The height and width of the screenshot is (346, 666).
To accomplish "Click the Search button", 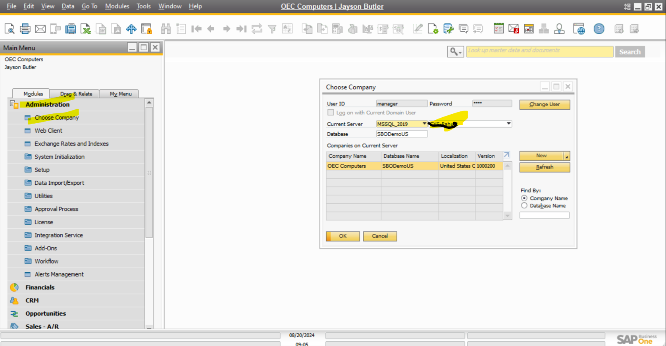I will (x=630, y=52).
